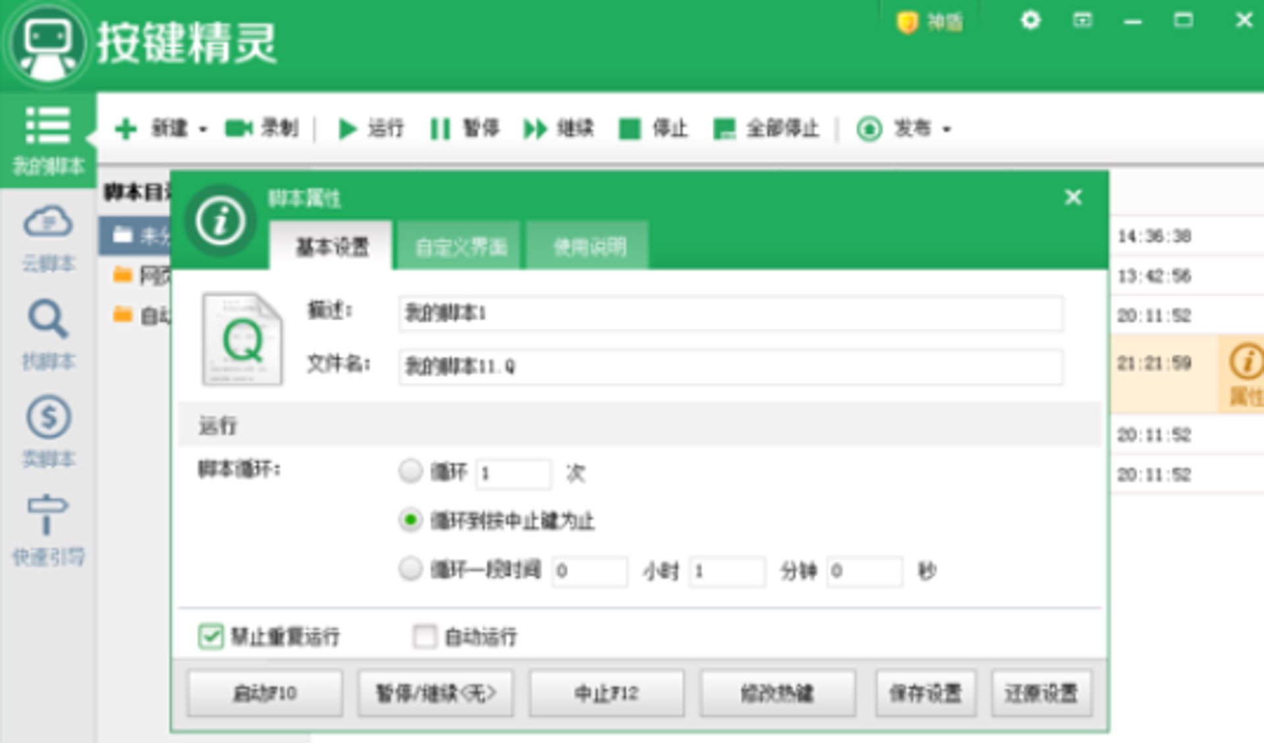1264x743 pixels.
Task: Expand the 新建 dropdown arrow
Action: (203, 129)
